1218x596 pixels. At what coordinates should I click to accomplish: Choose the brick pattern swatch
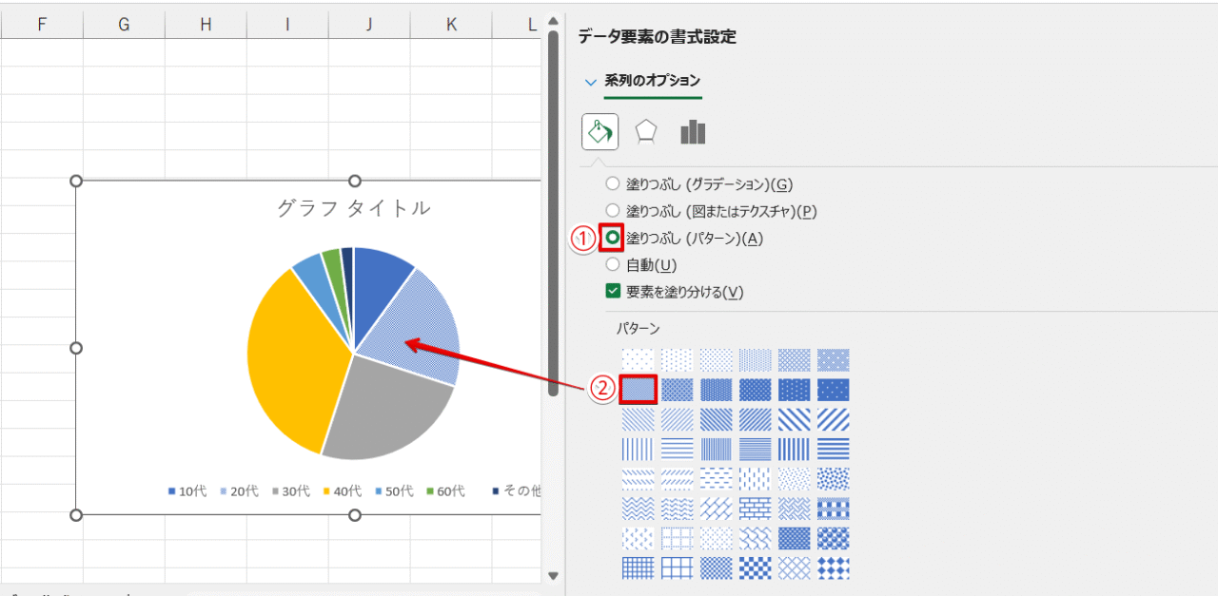[755, 509]
